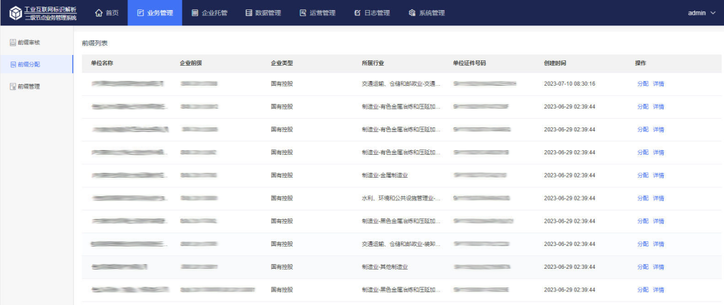Screen dimensions: 724x305
Task: Click the 前缀列表 section title
Action: [x=95, y=44]
